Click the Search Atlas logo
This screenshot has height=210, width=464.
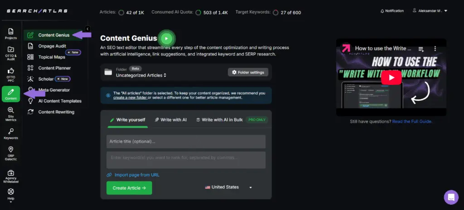click(x=37, y=11)
